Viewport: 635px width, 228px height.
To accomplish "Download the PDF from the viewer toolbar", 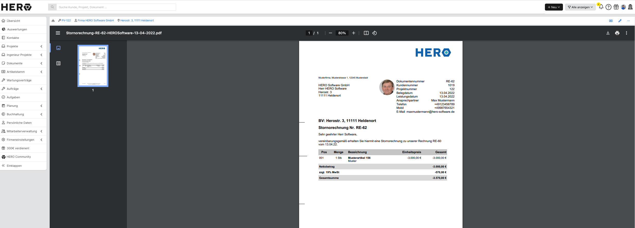I will coord(608,33).
